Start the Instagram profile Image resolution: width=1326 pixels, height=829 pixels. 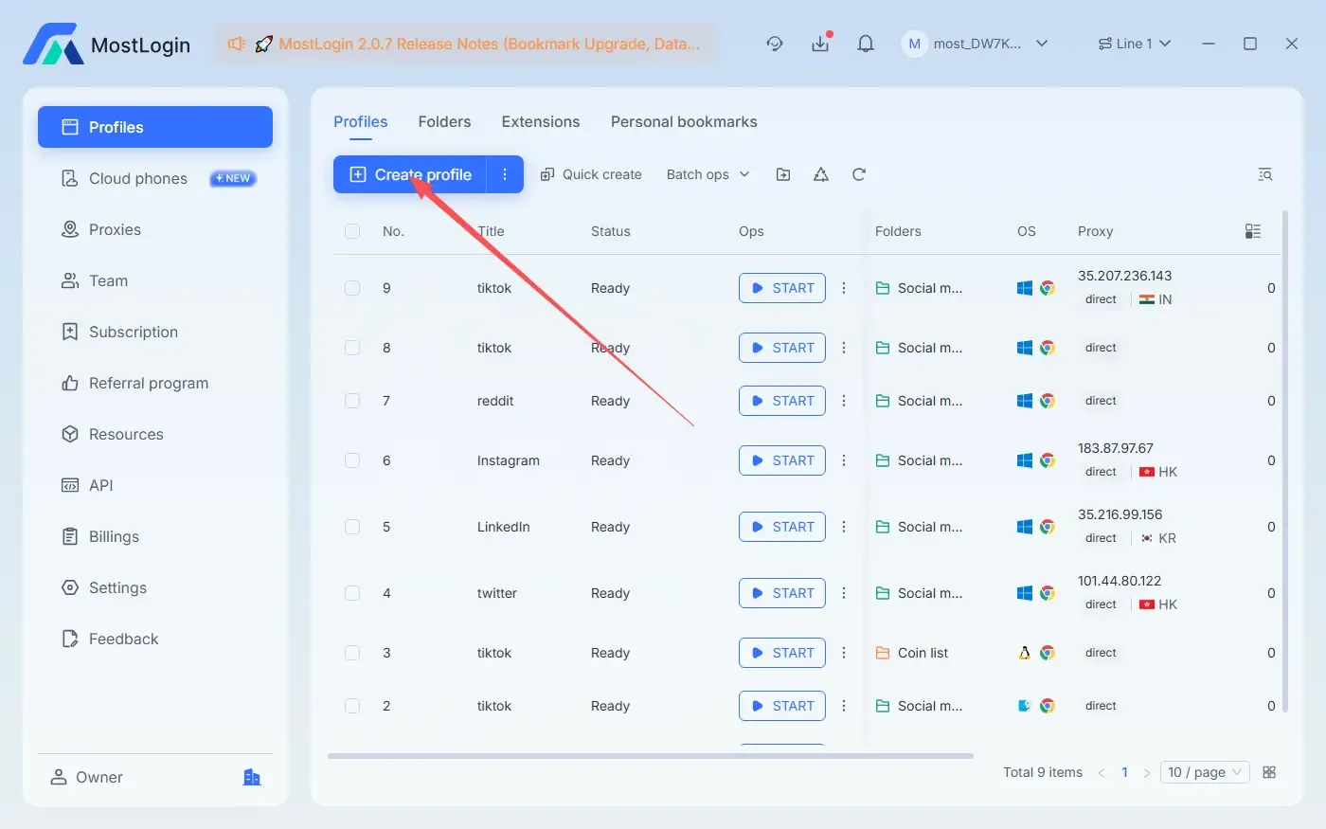click(x=781, y=460)
